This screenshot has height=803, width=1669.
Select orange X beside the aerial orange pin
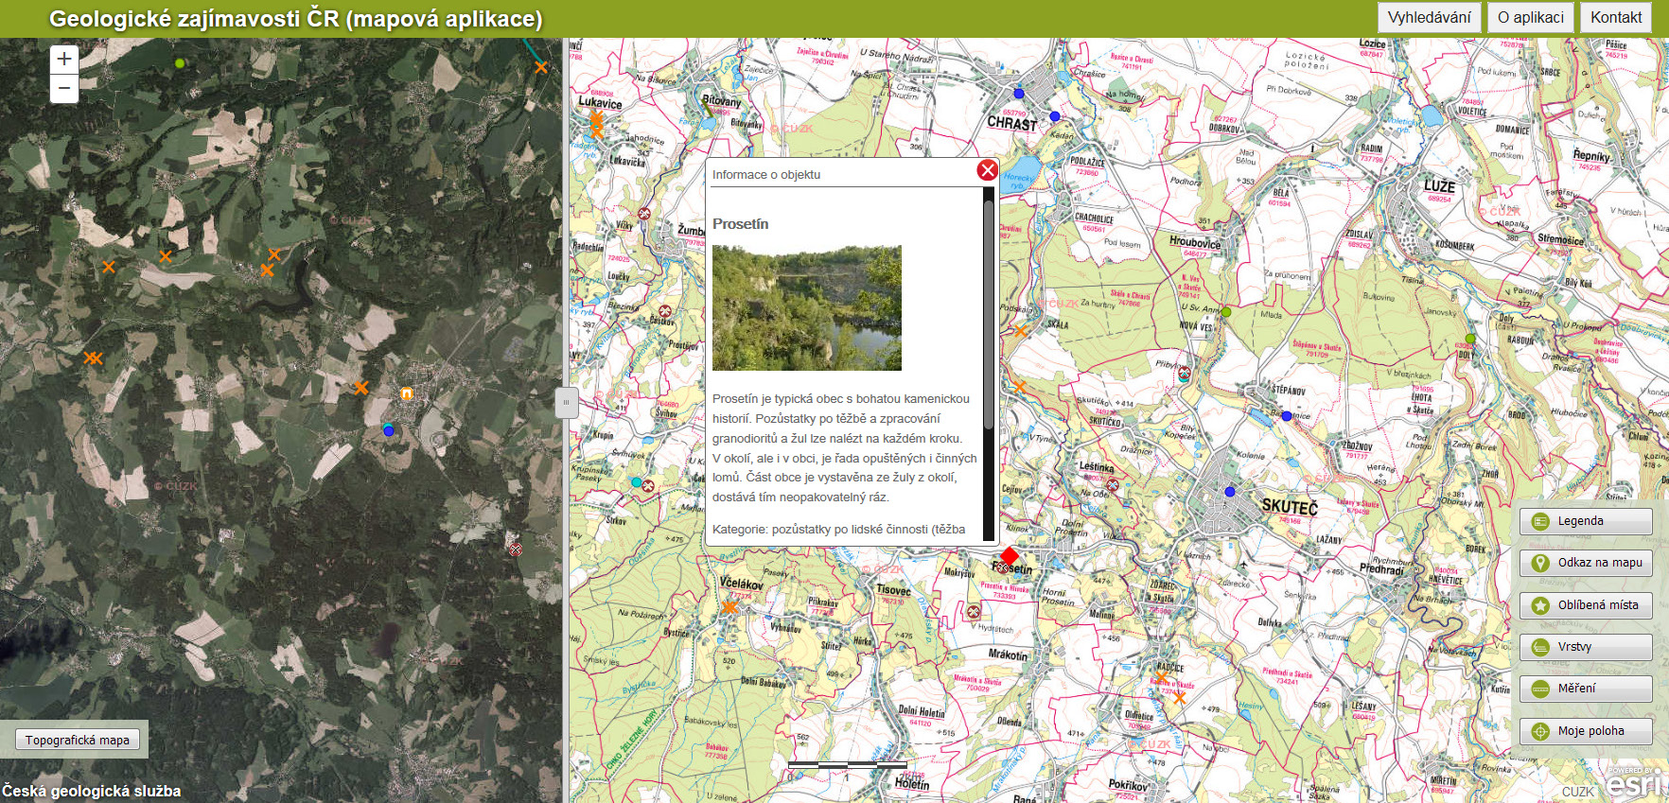(x=361, y=388)
